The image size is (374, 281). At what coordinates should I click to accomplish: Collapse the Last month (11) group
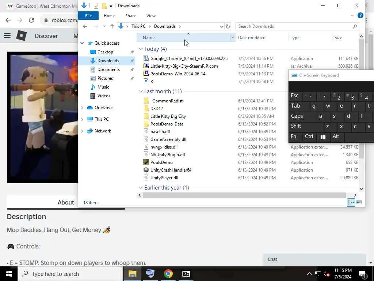(x=141, y=91)
